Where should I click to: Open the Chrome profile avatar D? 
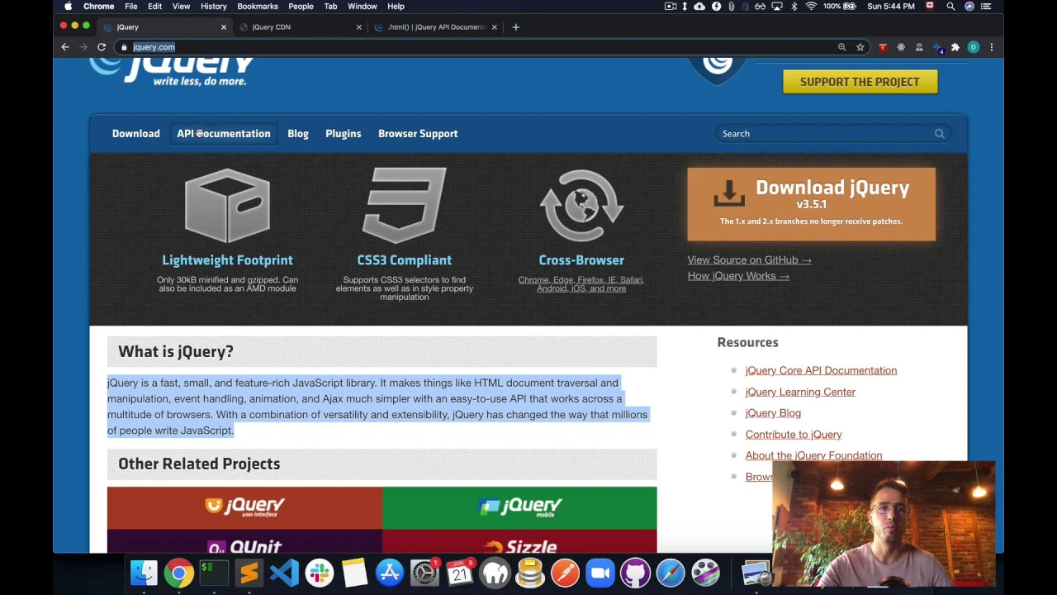[x=974, y=47]
